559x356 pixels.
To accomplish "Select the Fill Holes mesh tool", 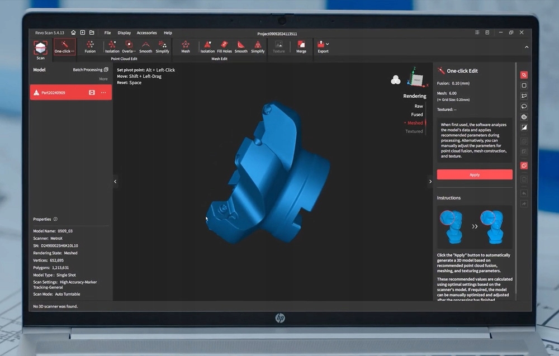I will pyautogui.click(x=224, y=46).
